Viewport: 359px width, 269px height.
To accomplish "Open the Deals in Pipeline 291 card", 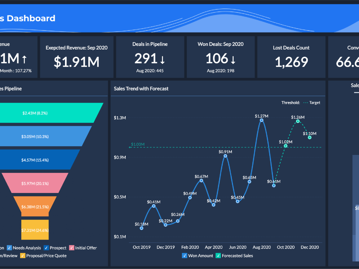I will [150, 57].
